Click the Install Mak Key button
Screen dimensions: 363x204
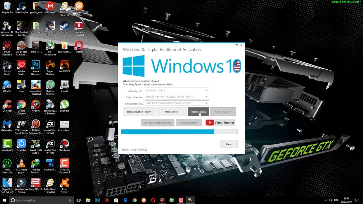[x=199, y=112]
